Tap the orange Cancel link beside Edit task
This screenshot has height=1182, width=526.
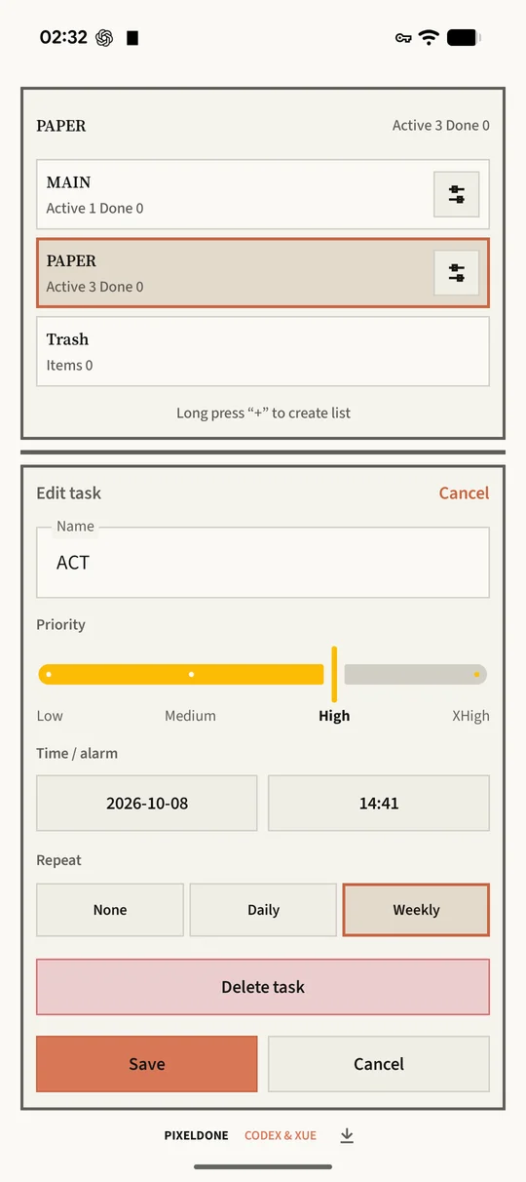pyautogui.click(x=464, y=493)
